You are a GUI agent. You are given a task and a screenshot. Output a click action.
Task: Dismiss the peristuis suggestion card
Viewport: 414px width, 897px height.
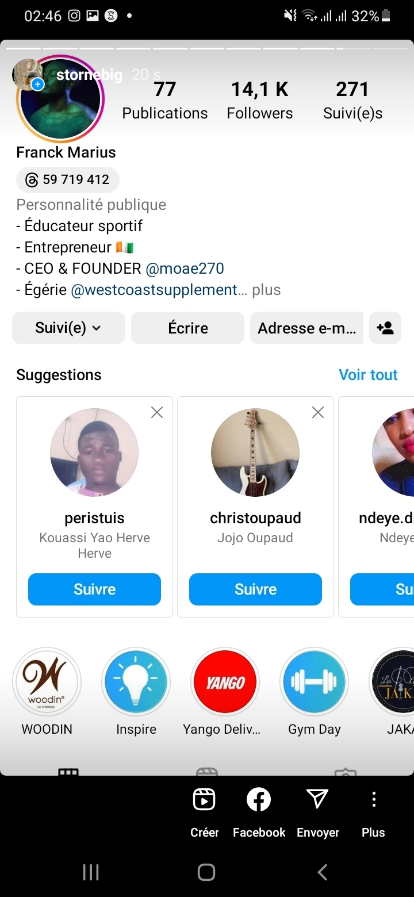(x=157, y=412)
